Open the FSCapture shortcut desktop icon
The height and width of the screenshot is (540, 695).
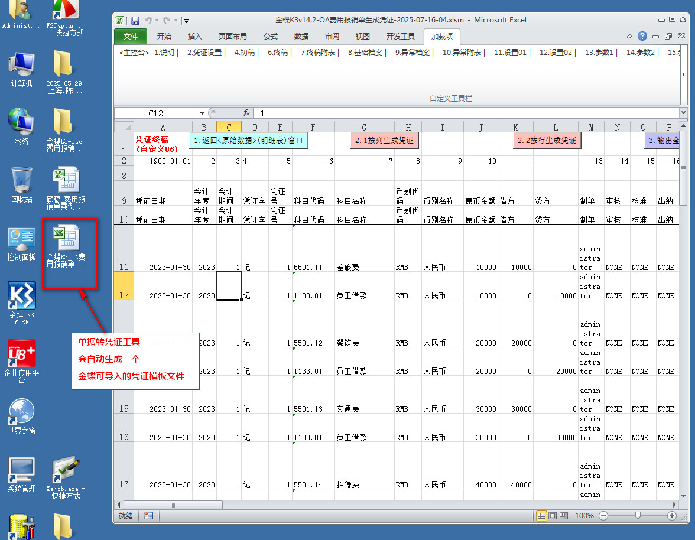click(66, 18)
